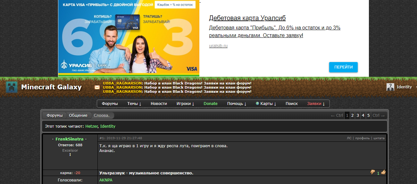Open the Форумы menu item
The height and width of the screenshot is (184, 417).
coord(110,104)
